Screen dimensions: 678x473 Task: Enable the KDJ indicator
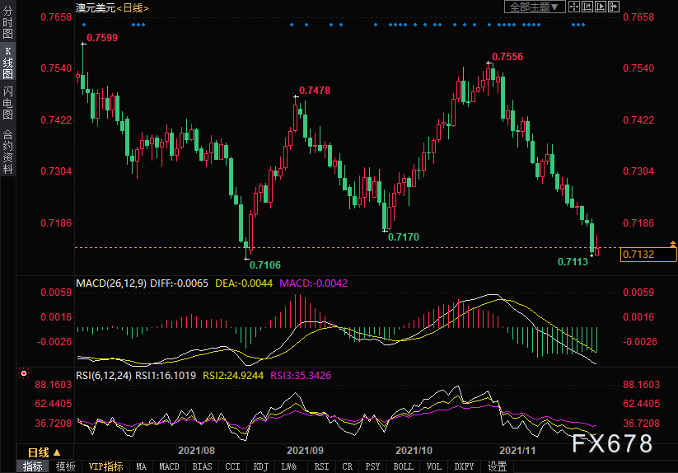click(x=260, y=466)
